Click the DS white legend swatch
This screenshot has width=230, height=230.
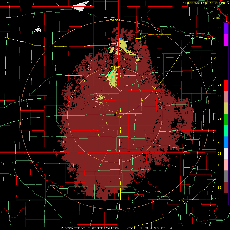coord(226,153)
